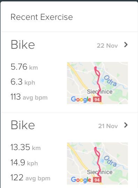Click the 6.3 kph speed stat
The image size is (138, 188).
23,82
